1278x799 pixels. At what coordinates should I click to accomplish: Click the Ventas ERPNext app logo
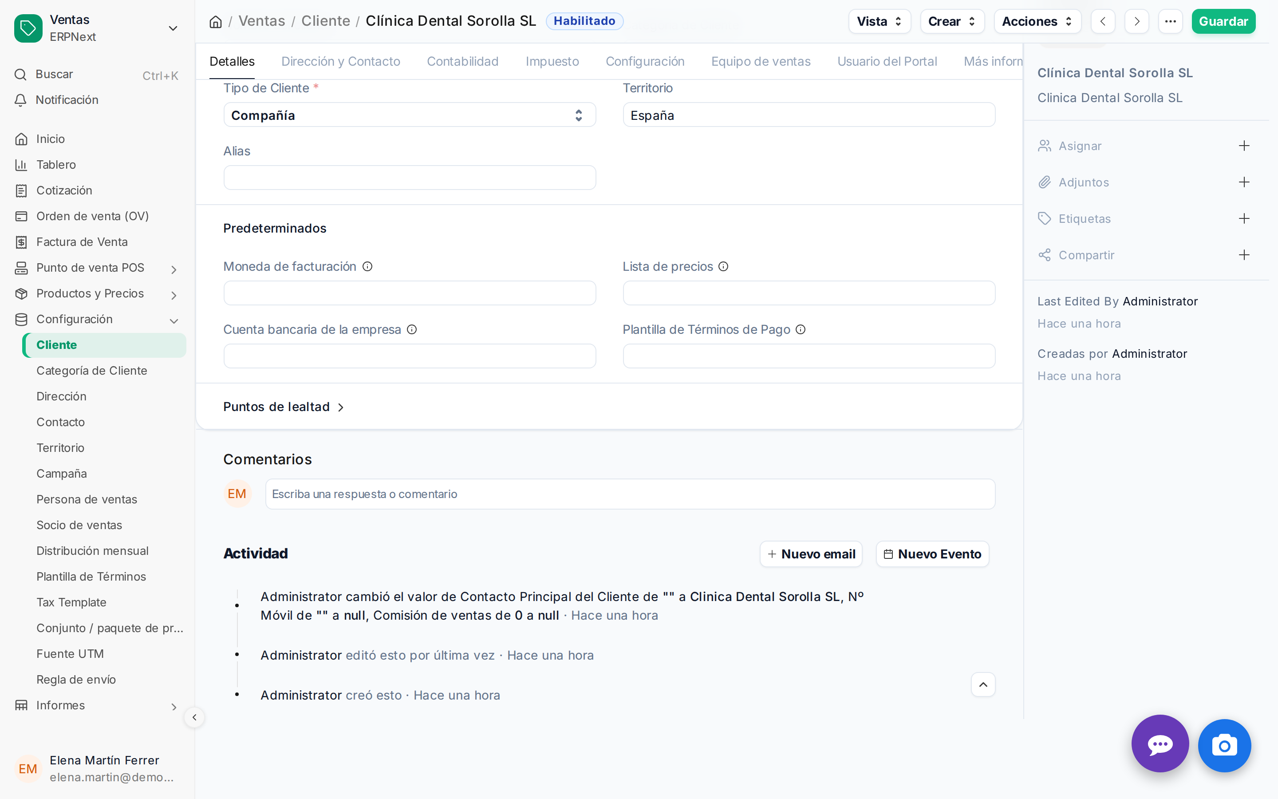[28, 28]
